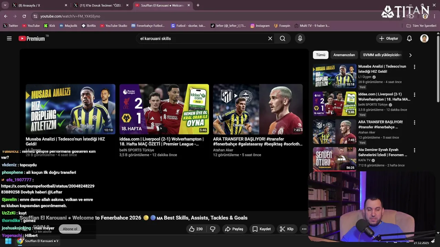Open more actions next to Klip
440x247 pixels.
point(304,229)
